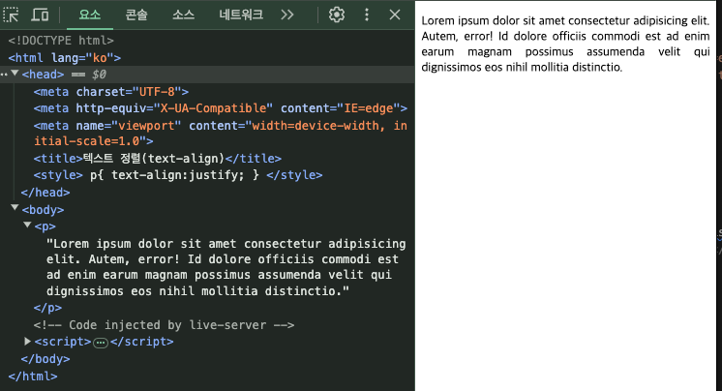Select the meta http-equiv X-UA-Compatible node
The width and height of the screenshot is (722, 391).
point(220,108)
